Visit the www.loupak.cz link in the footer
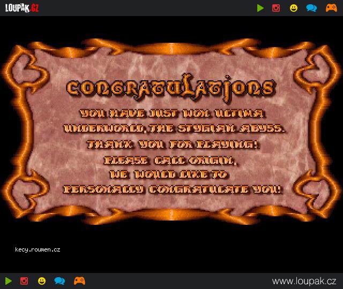This screenshot has width=343, height=289. tap(304, 281)
